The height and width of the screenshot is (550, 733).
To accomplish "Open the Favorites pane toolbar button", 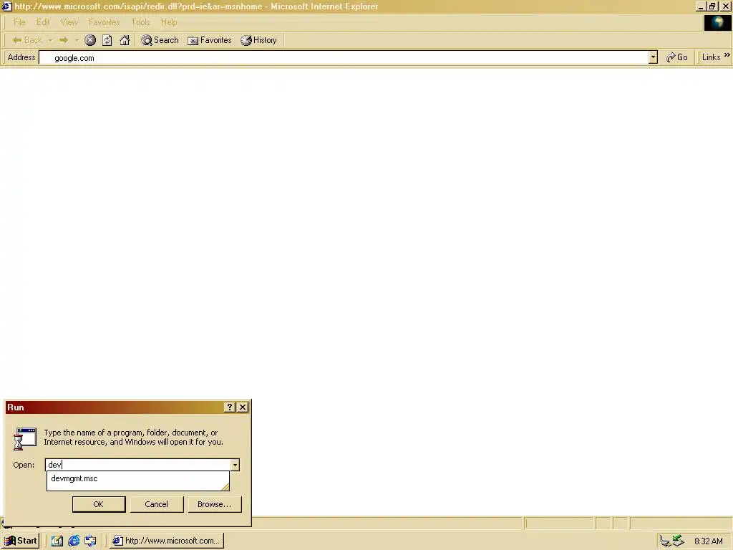I will 210,40.
